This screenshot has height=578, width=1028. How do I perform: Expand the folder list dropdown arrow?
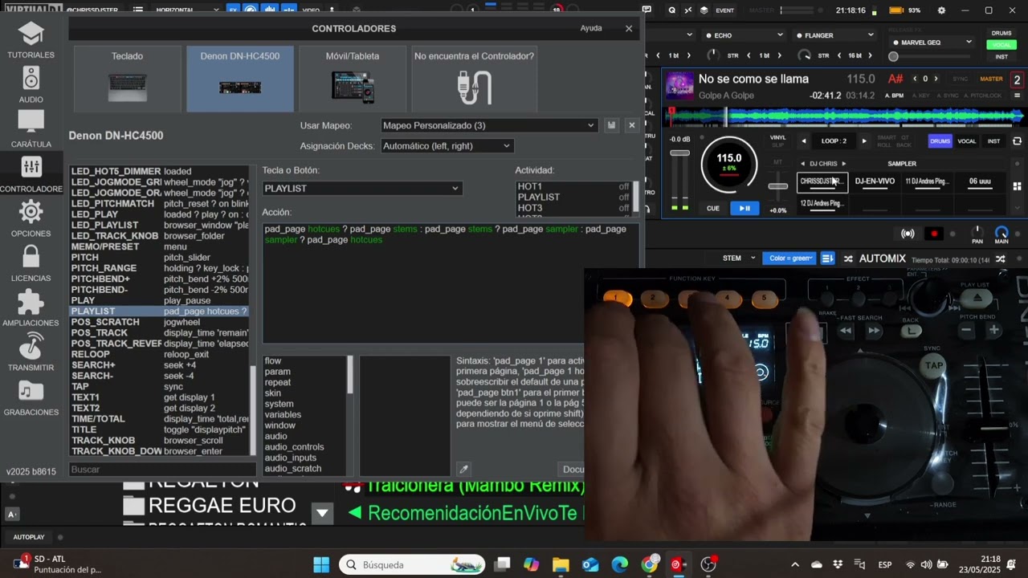(322, 513)
